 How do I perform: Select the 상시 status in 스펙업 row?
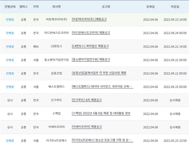10,114
